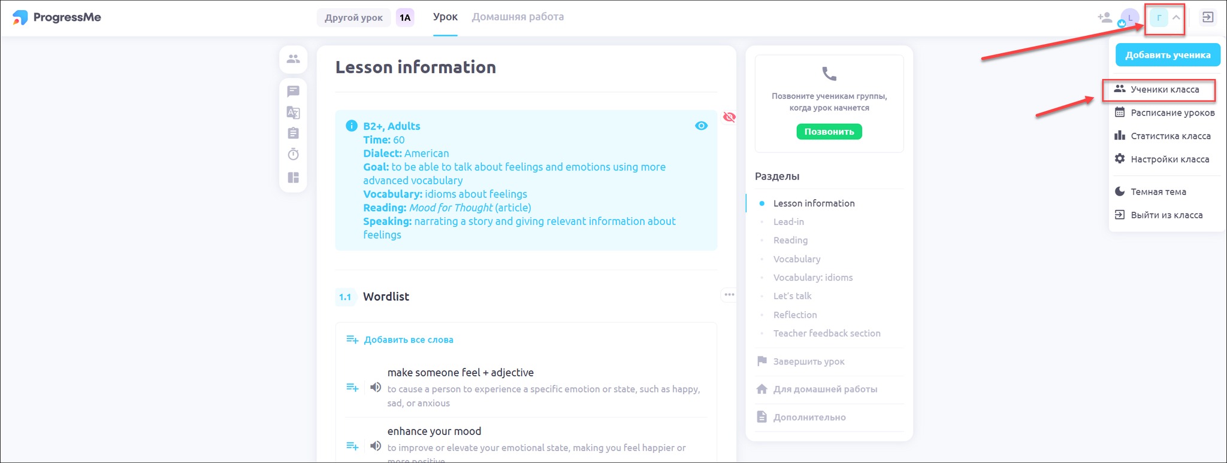Expand the 'Дополнительно' section
The height and width of the screenshot is (463, 1227).
point(809,417)
